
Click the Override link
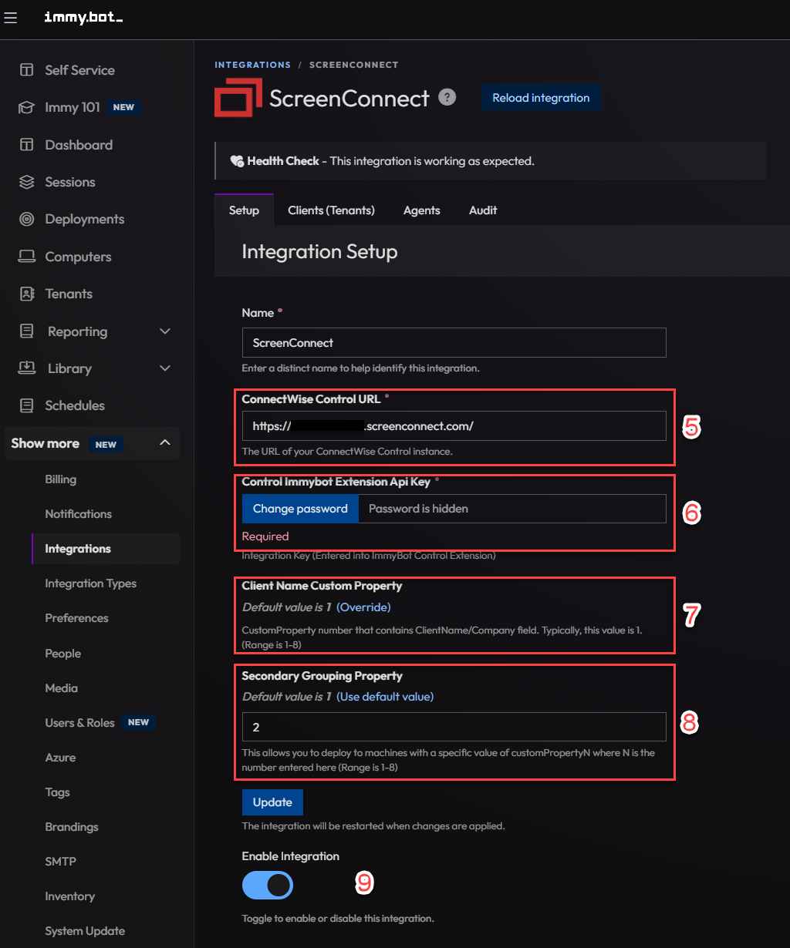[x=363, y=607]
